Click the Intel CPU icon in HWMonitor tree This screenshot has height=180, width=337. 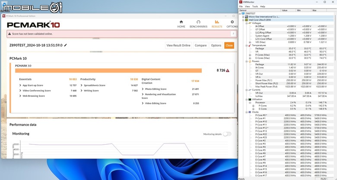pyautogui.click(x=247, y=20)
